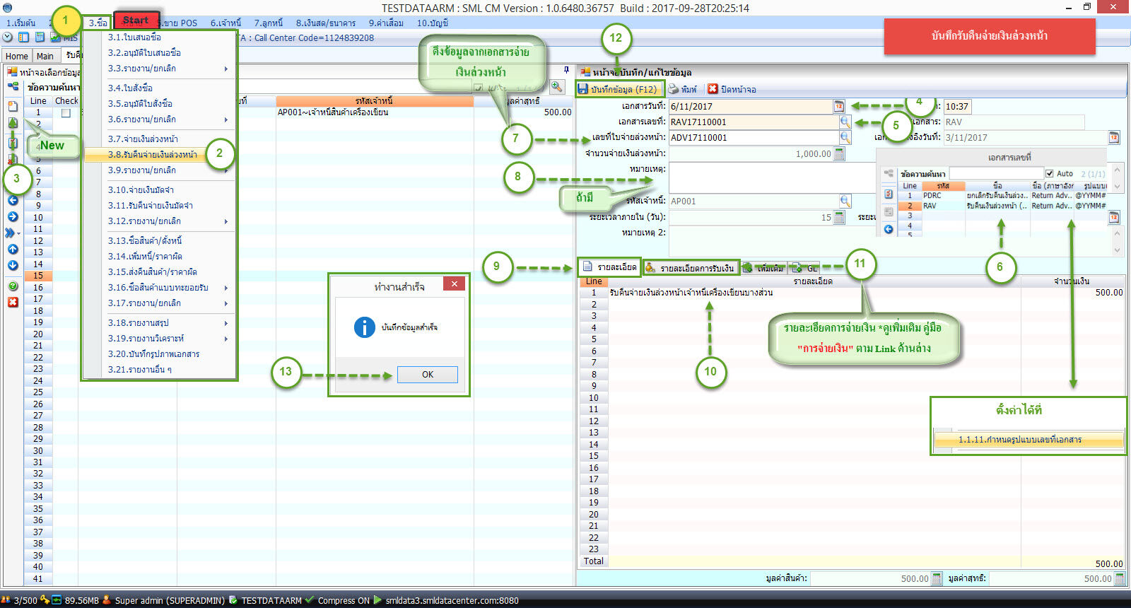This screenshot has width=1131, height=608.
Task: Expand submenu of 3.17.รายงาน/ยกเลิก
Action: tap(226, 303)
